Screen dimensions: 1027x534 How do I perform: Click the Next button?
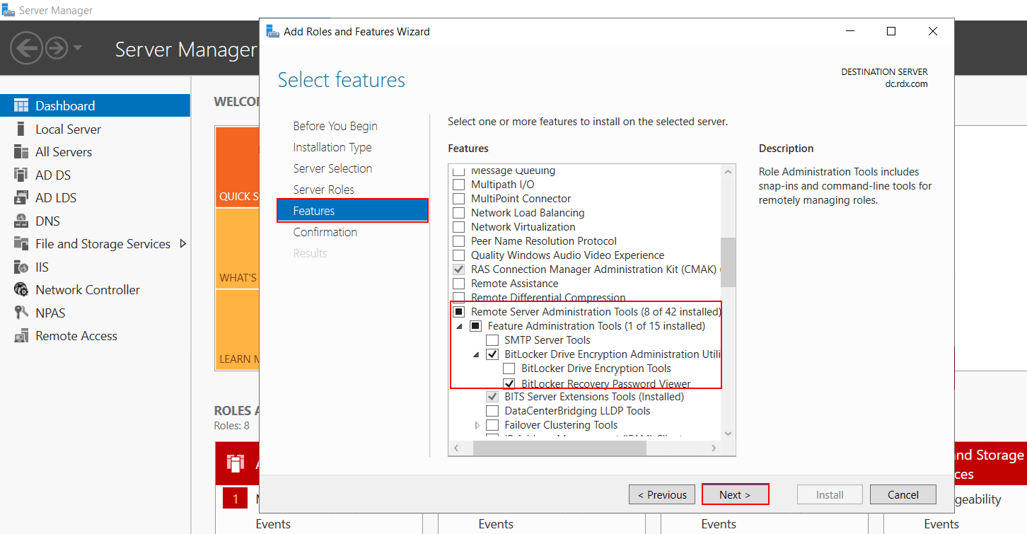(735, 494)
